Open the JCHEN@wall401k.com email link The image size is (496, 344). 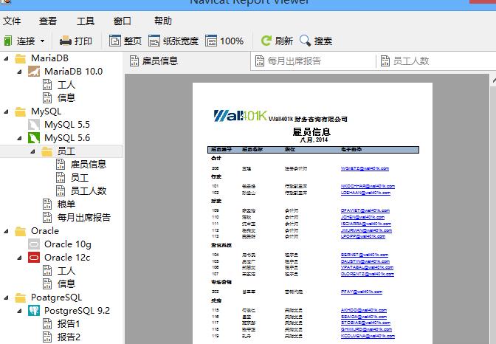tap(362, 218)
